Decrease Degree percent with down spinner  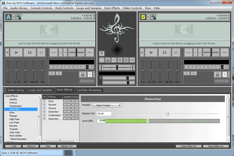tap(113, 114)
